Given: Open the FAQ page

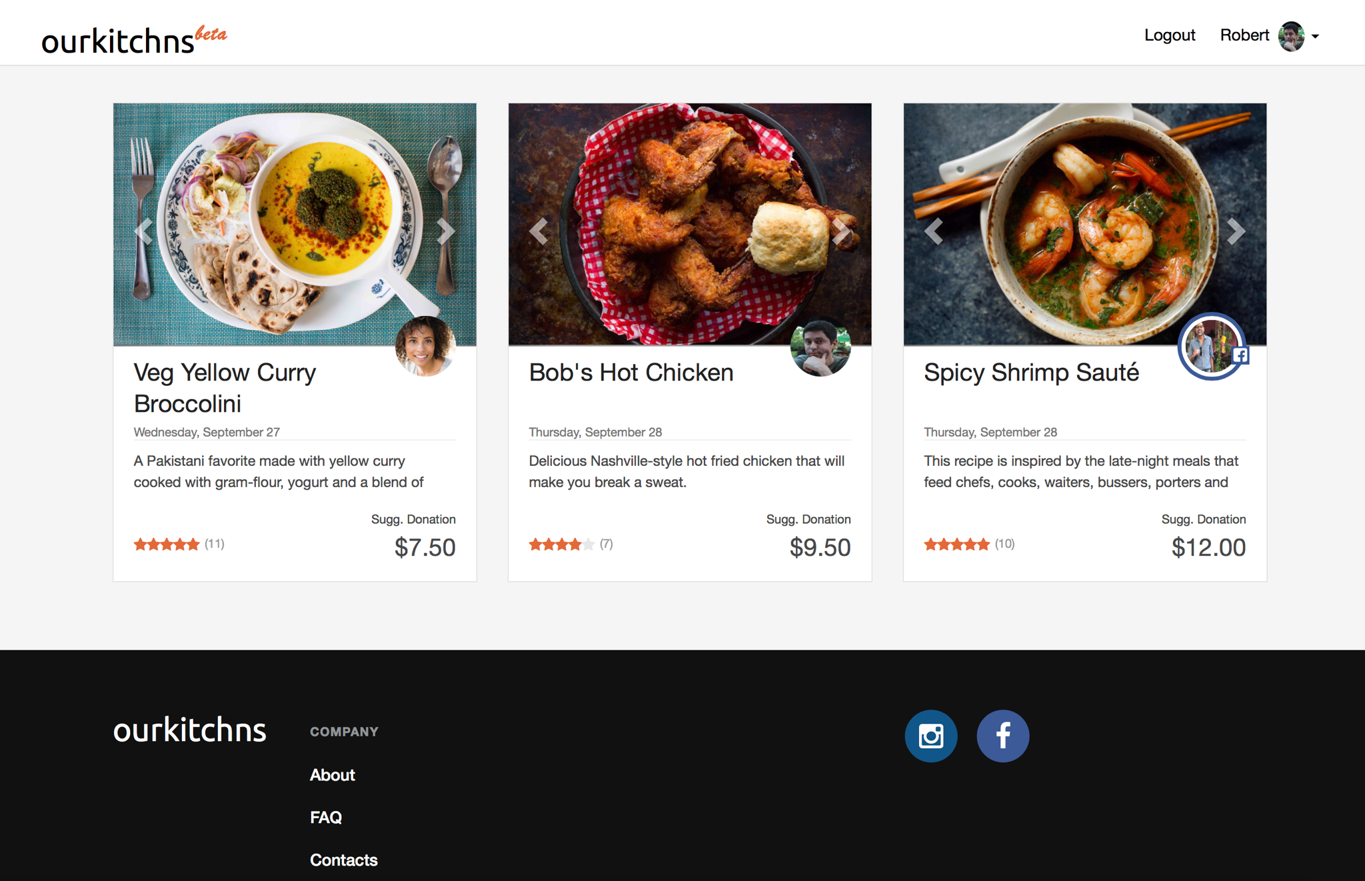Looking at the screenshot, I should point(325,817).
